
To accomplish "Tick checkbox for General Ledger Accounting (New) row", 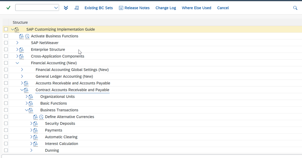I will (x=6, y=76).
